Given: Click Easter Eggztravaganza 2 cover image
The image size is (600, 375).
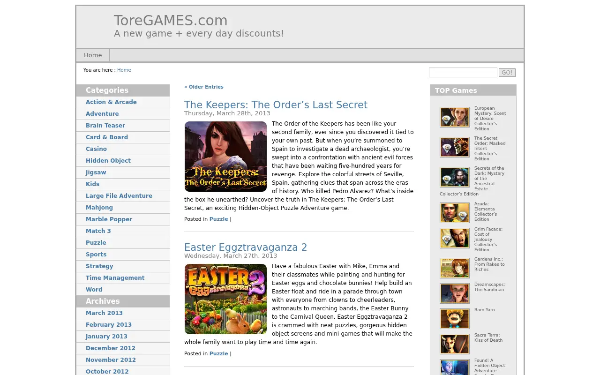Looking at the screenshot, I should (x=225, y=299).
